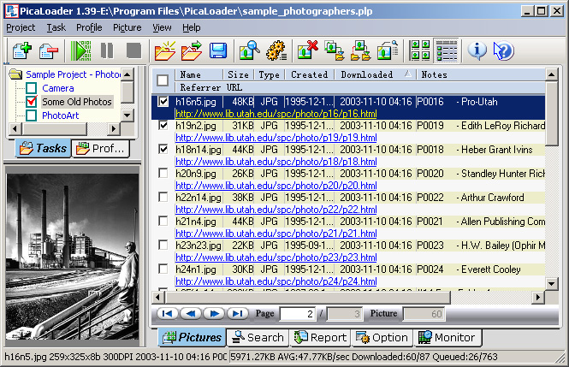Sort the list by the Name column
This screenshot has height=367, width=569.
click(x=199, y=74)
